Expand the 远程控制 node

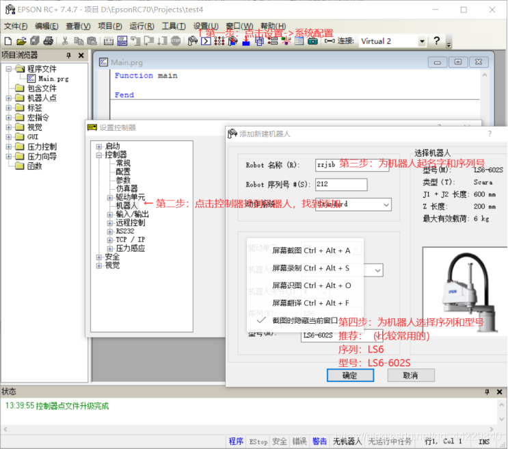(110, 223)
